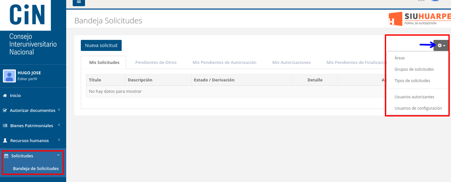Open Usuarios de configuración menu entry
This screenshot has height=182, width=451.
pyautogui.click(x=418, y=108)
